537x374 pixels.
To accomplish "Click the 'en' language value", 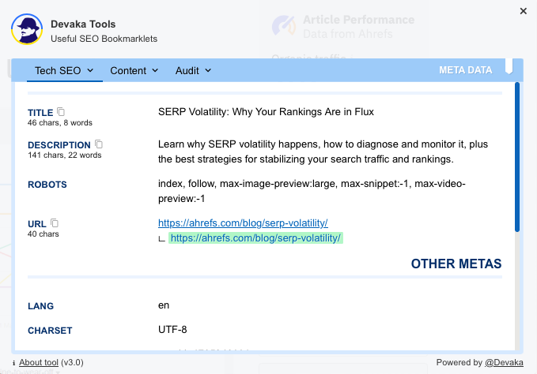I will point(164,305).
